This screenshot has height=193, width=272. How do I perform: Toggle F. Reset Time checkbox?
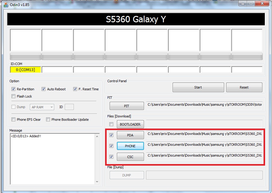75,89
